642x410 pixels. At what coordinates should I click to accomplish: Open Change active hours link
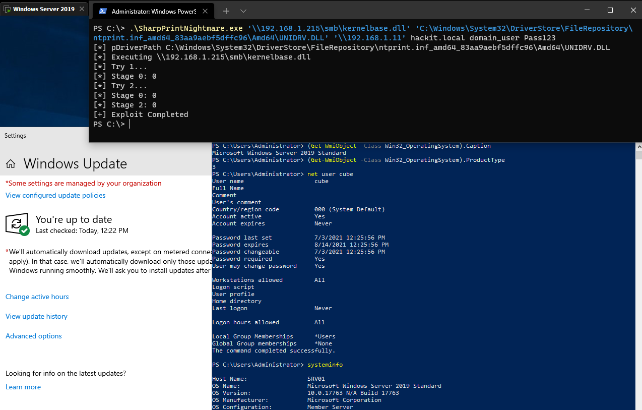tap(37, 297)
